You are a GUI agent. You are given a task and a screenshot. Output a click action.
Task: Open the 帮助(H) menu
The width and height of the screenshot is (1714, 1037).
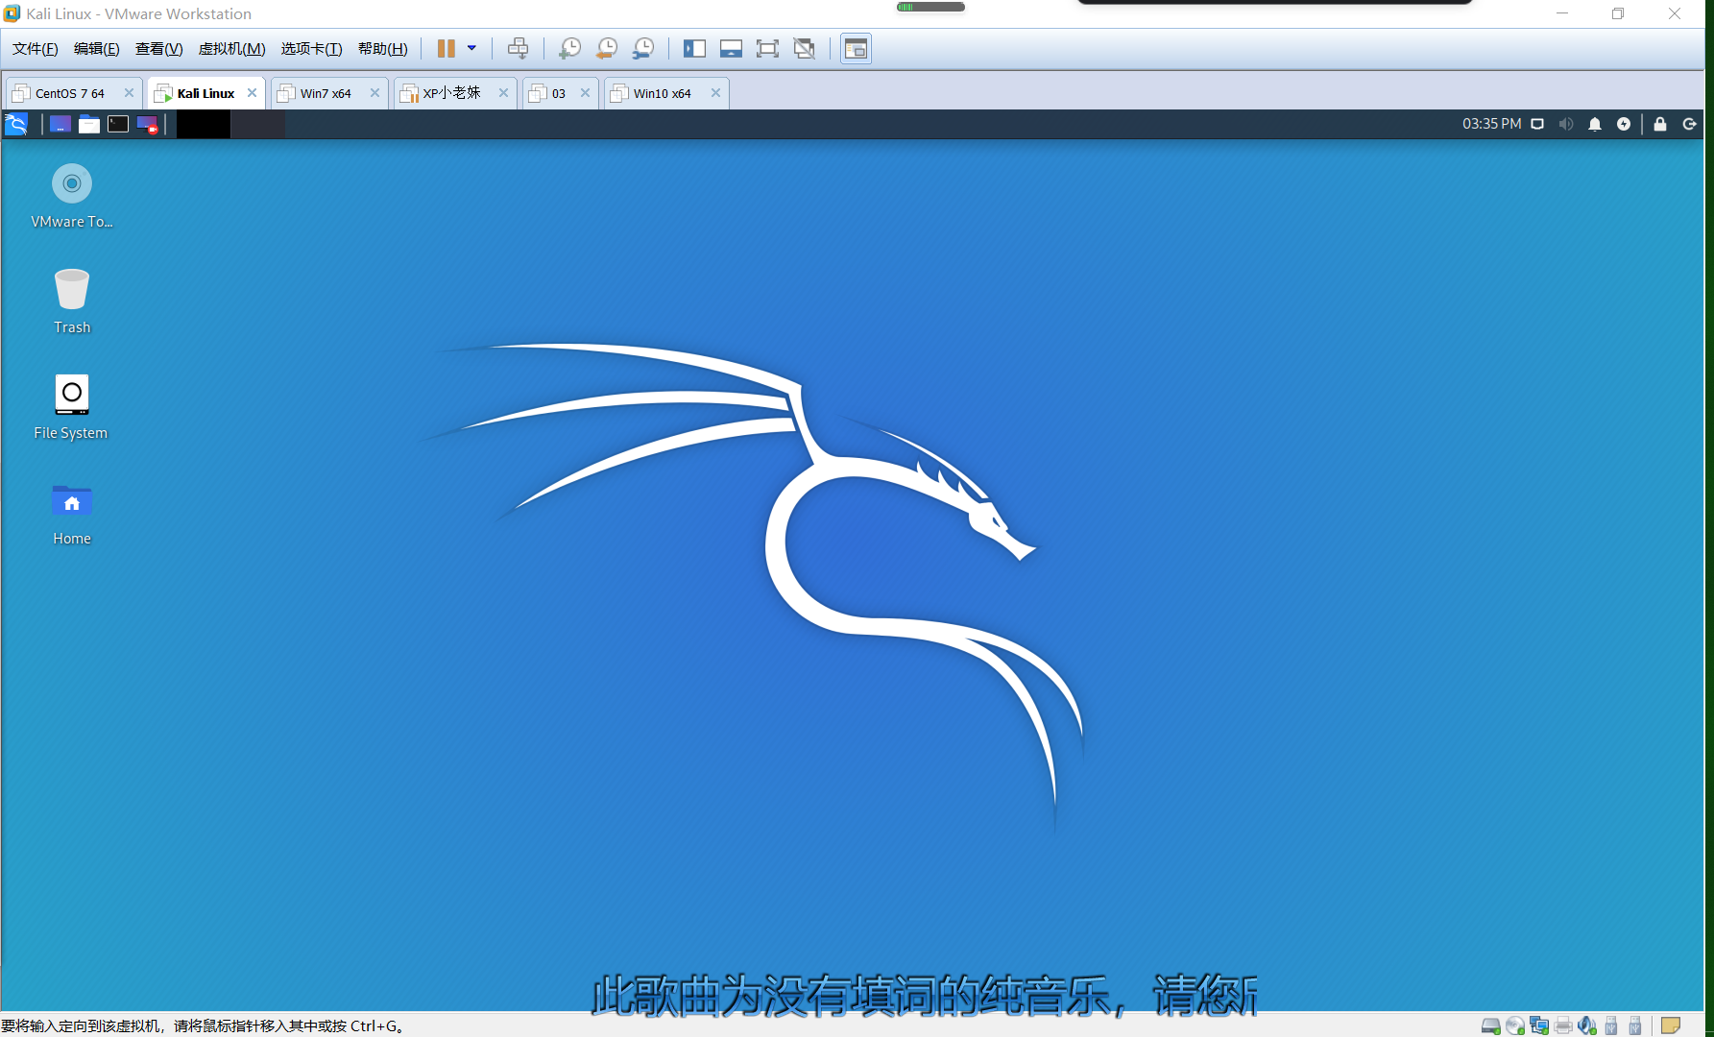pos(382,49)
